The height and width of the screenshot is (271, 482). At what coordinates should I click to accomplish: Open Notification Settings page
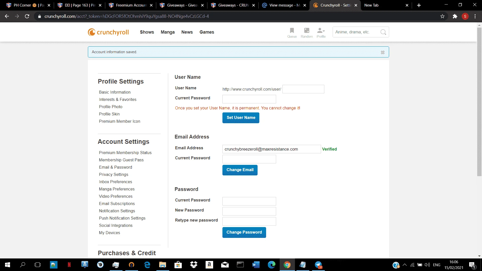pyautogui.click(x=117, y=211)
